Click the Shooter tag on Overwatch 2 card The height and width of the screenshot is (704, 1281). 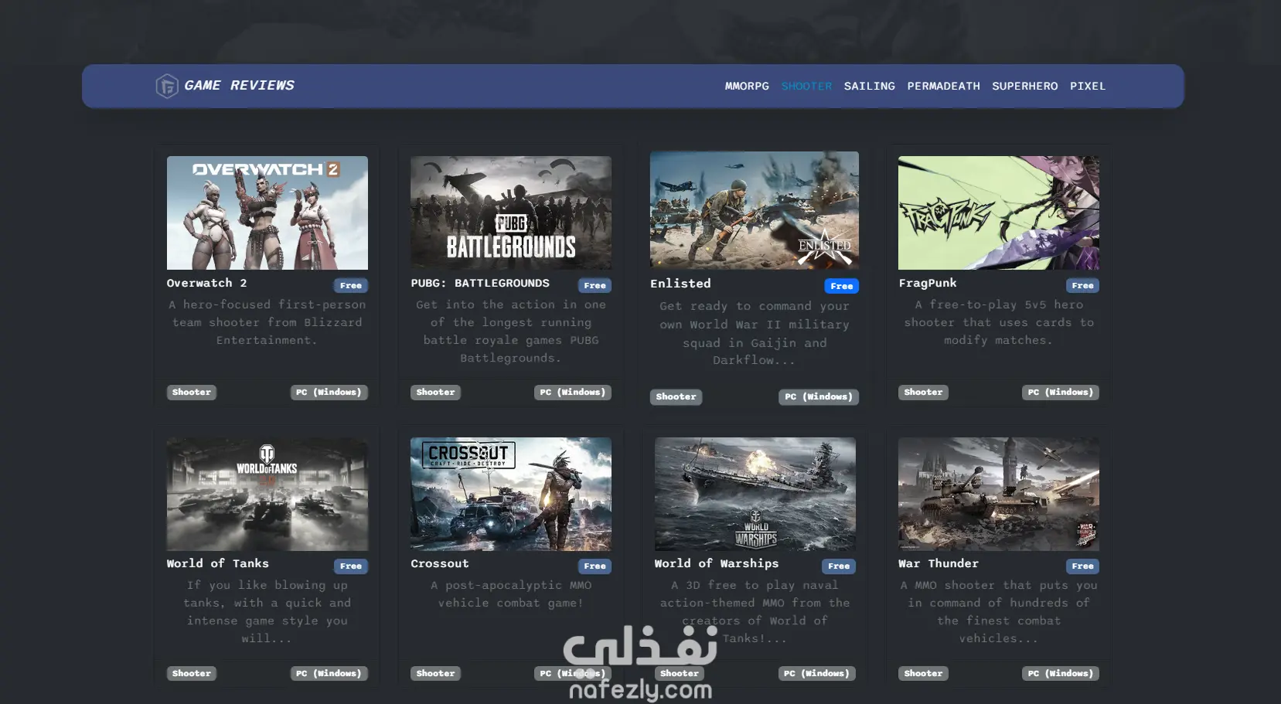coord(192,392)
